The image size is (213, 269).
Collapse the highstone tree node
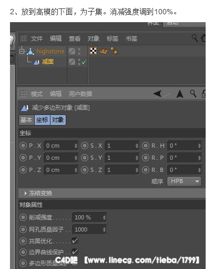[22, 51]
